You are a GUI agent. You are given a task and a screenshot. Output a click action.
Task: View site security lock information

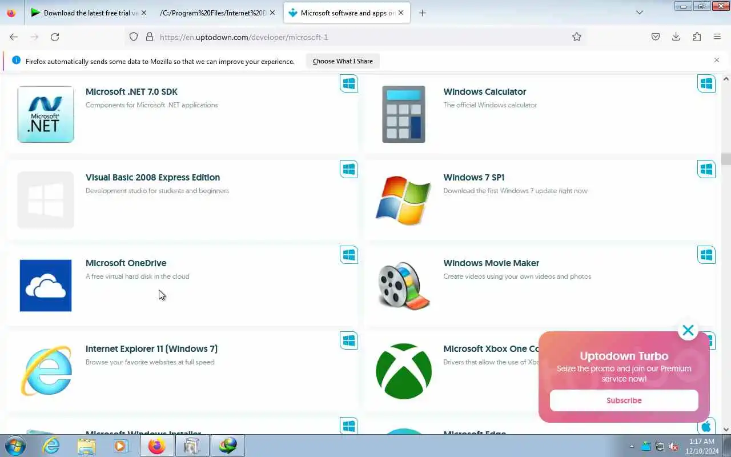pos(150,37)
